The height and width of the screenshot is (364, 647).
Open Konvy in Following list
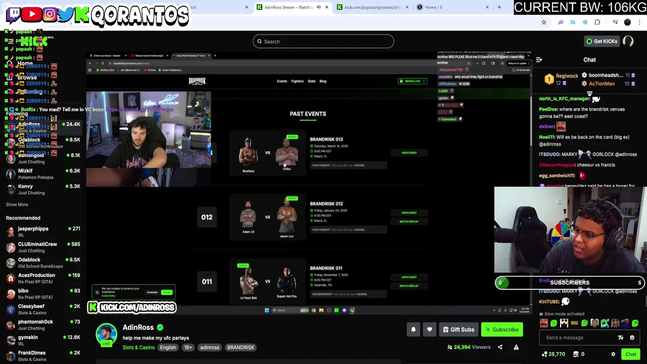(x=43, y=190)
